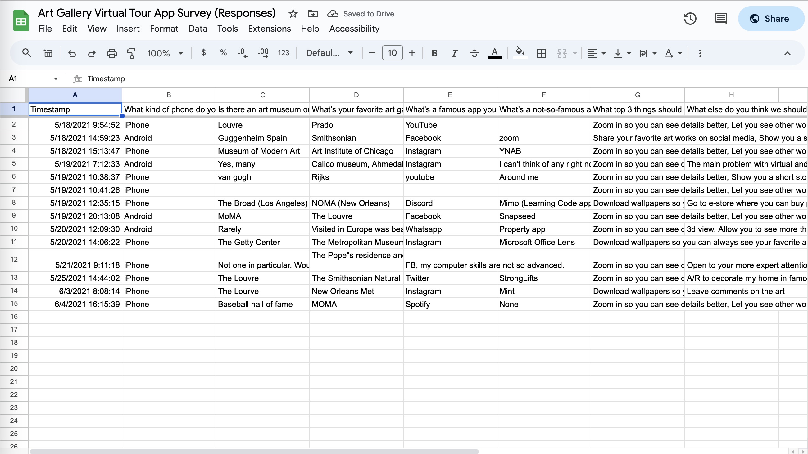Click the undo arrow
808x454 pixels.
(72, 53)
